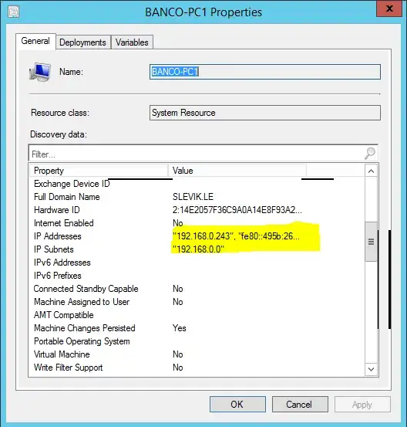Click the Property column header

click(x=99, y=171)
